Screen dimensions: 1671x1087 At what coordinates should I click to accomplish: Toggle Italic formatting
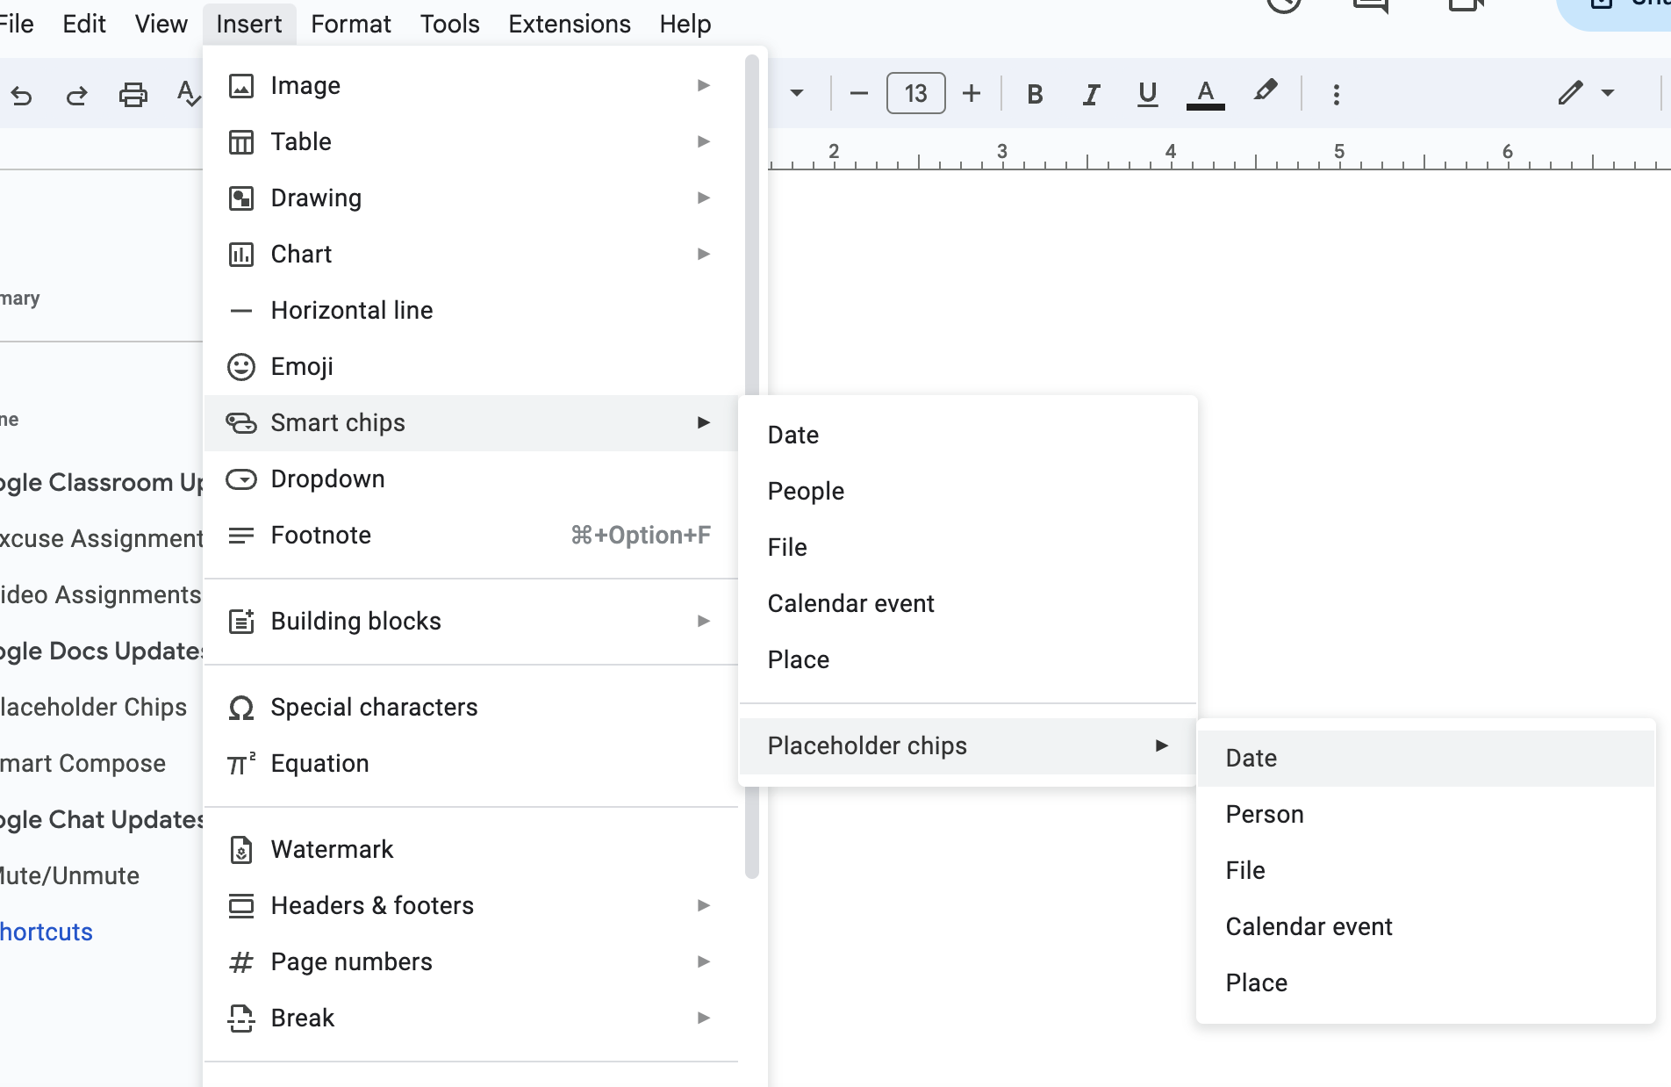click(x=1091, y=94)
